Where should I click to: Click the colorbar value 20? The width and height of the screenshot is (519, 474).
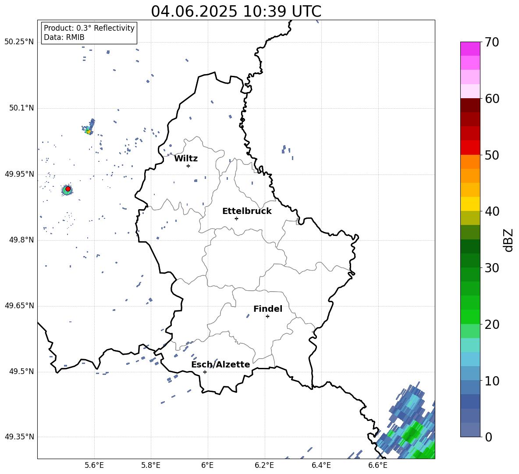pos(492,324)
